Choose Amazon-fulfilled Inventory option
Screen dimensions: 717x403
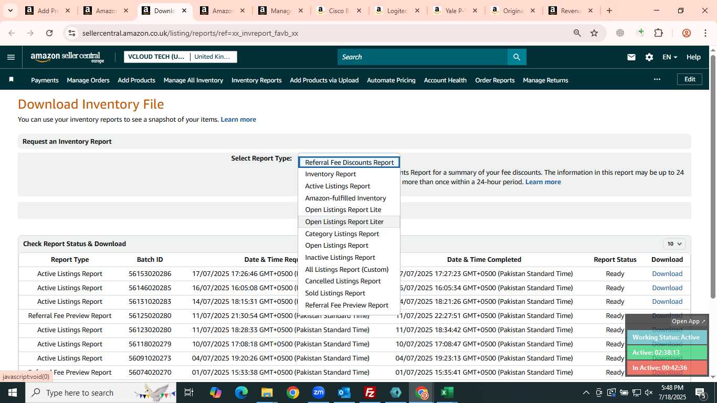(349, 198)
